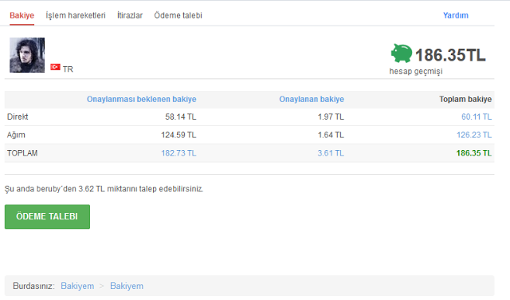510x300 pixels.
Task: Open the 182.73 TL pending total link
Action: click(178, 153)
